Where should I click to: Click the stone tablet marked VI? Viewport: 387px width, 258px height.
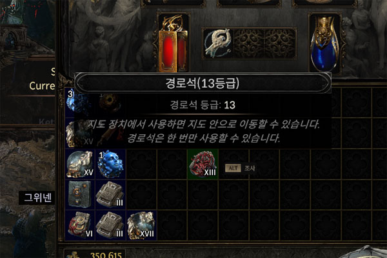[80, 225]
